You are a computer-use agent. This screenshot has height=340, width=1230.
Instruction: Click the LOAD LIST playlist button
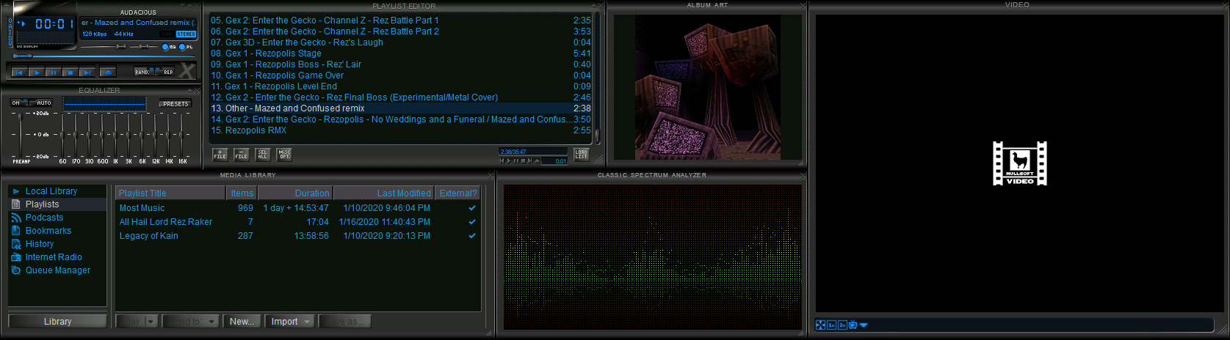[x=581, y=155]
